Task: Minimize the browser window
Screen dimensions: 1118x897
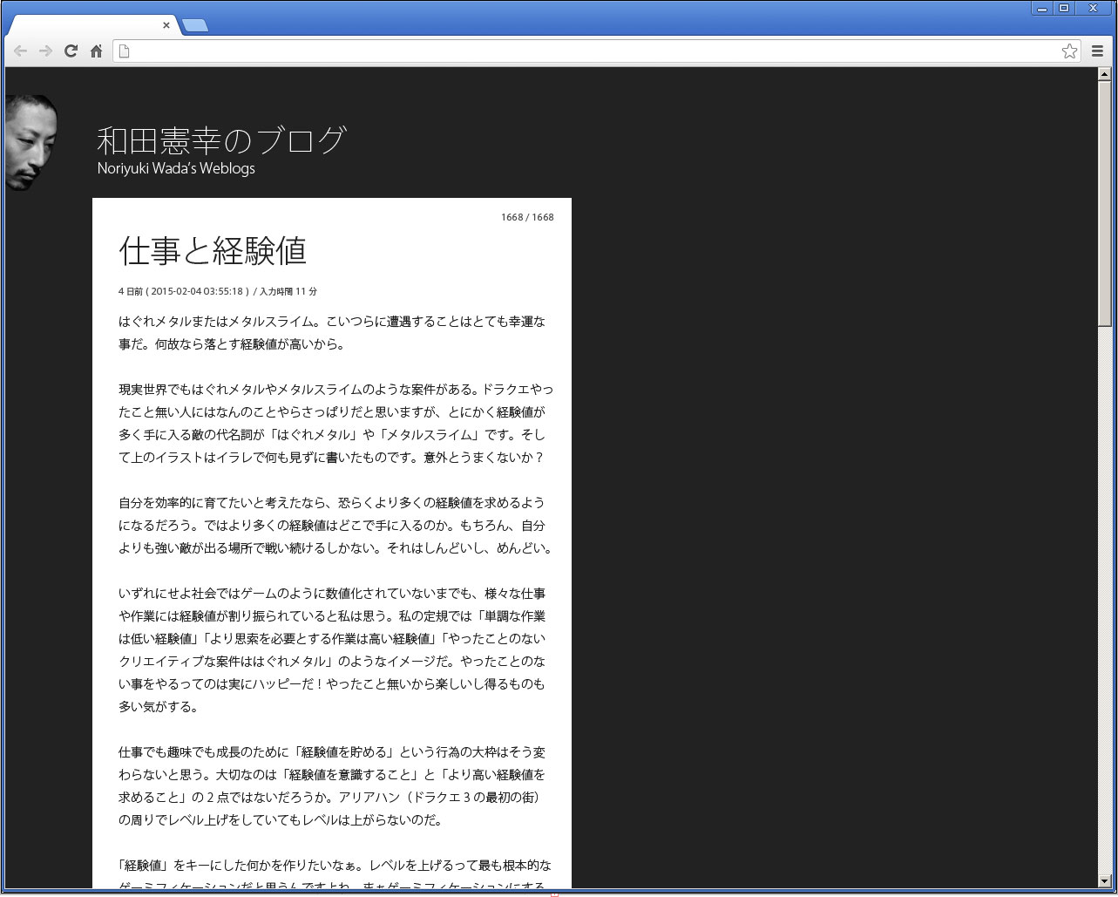Action: point(1042,8)
